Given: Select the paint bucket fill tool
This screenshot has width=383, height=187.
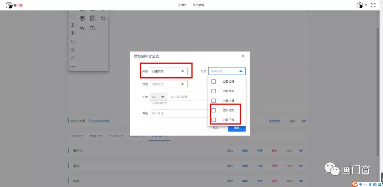Looking at the screenshot, I should click(72, 50).
